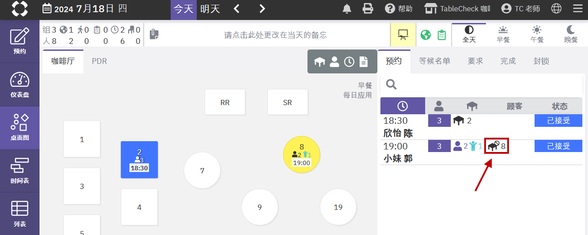The width and height of the screenshot is (588, 235).
Task: Select table 3 on floor plan
Action: 82,186
